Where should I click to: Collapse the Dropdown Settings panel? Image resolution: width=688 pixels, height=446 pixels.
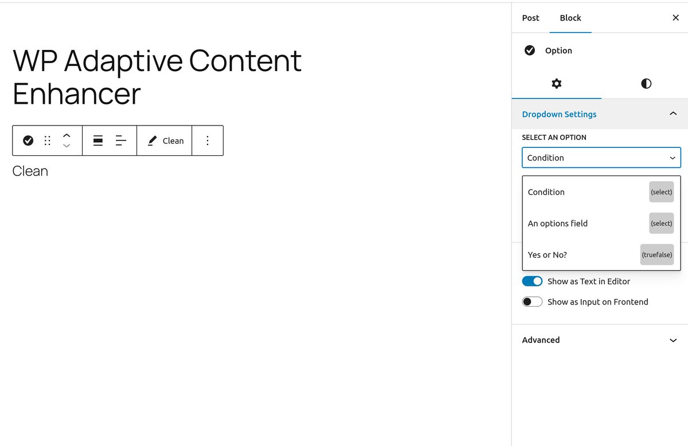[x=673, y=114]
